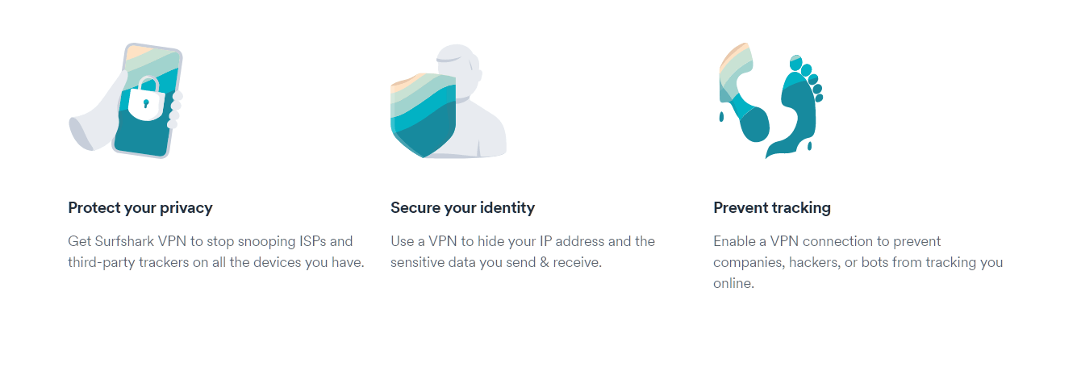
Task: Click the gray person bust behind the shield
Action: pos(476,113)
